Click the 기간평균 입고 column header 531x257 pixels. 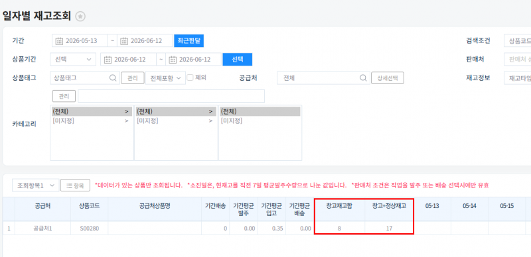click(x=271, y=209)
